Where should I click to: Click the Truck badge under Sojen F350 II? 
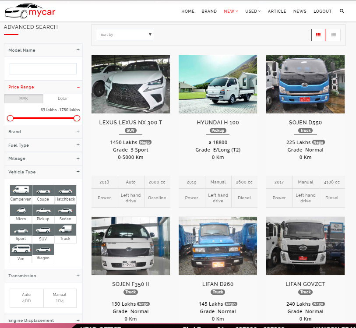130,292
